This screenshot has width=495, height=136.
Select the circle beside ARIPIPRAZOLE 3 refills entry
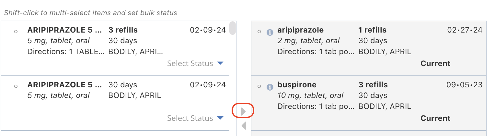(16, 32)
